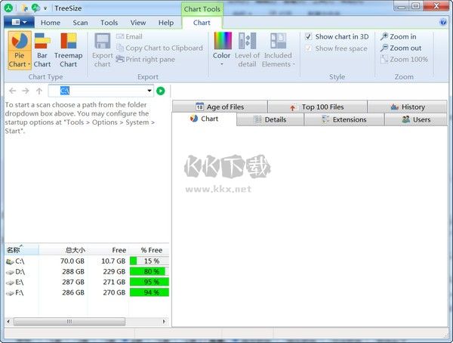This screenshot has height=343, width=453.
Task: Open the Help ribbon tab
Action: pos(166,23)
